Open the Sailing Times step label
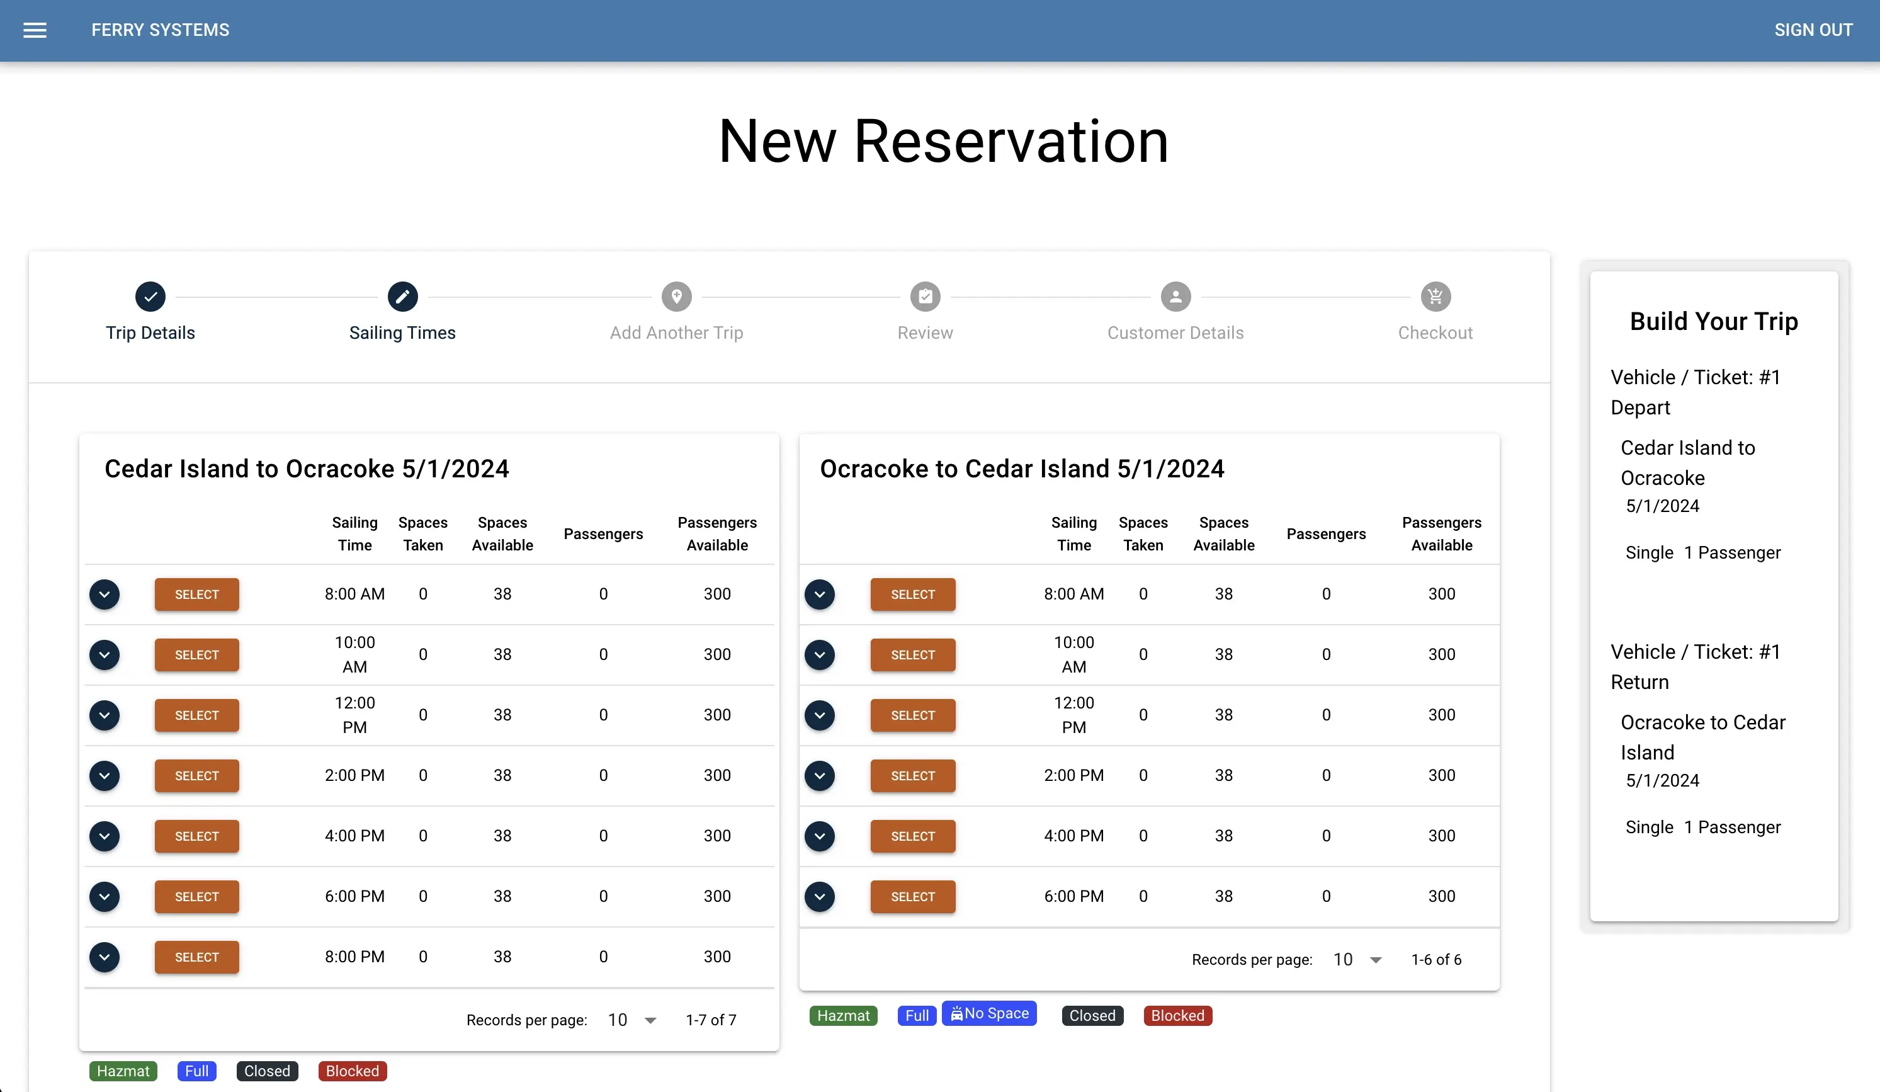Image resolution: width=1880 pixels, height=1092 pixels. click(402, 333)
